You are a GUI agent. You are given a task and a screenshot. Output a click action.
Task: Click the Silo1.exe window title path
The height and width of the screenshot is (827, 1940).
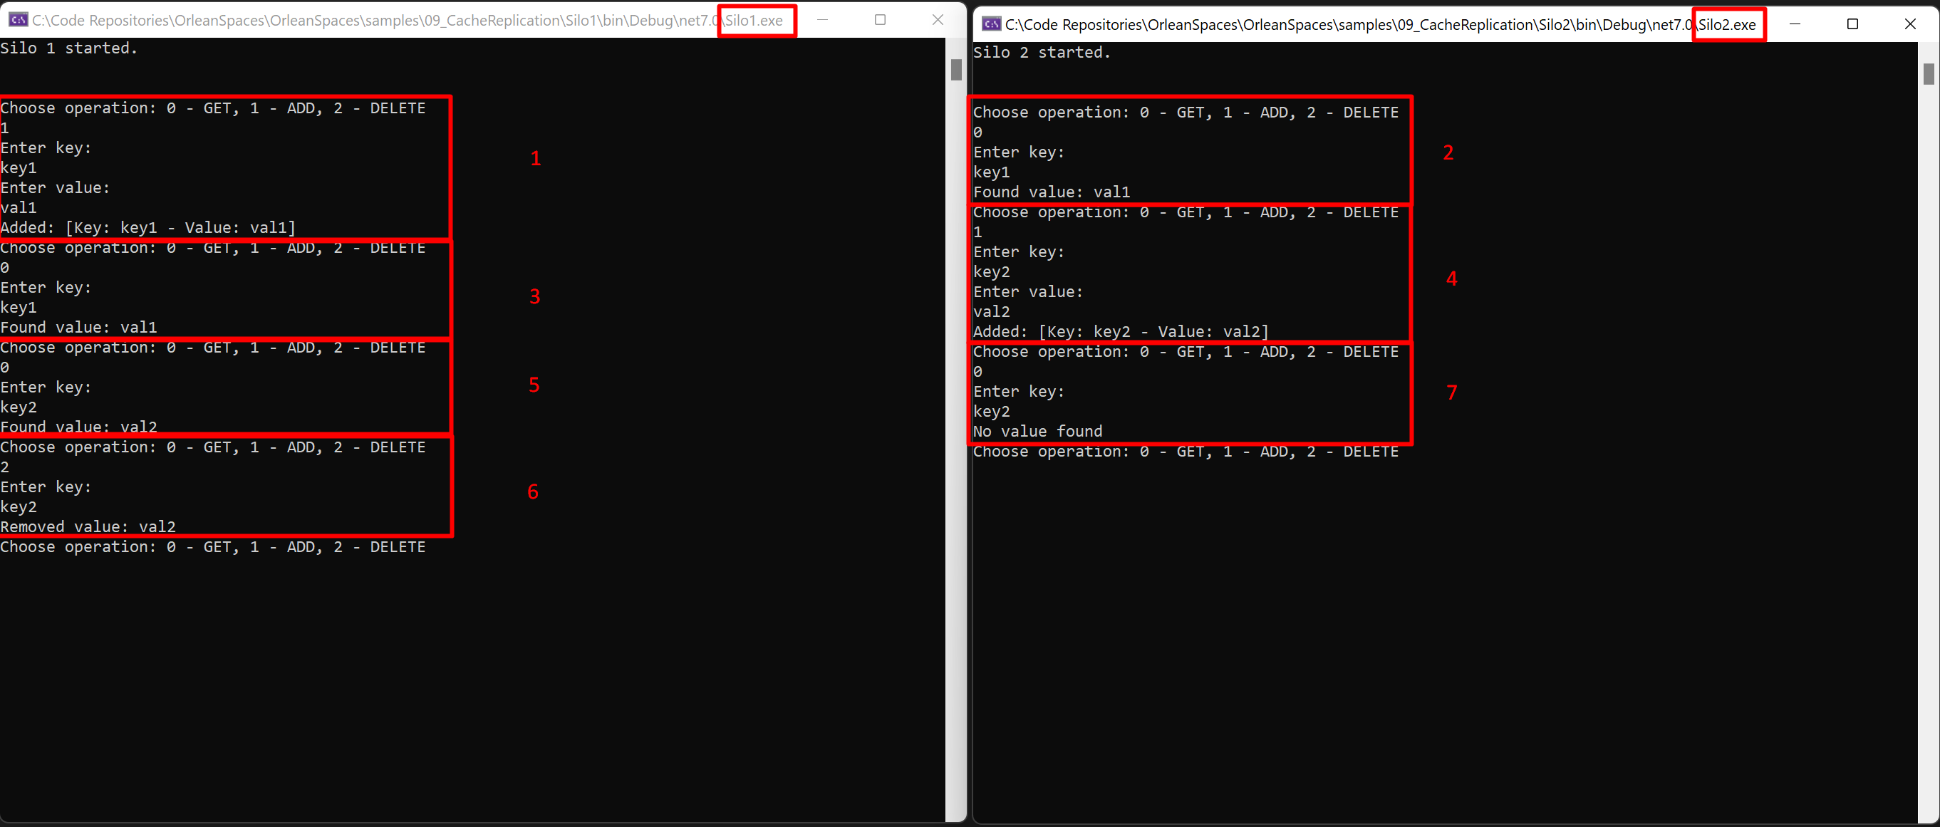[x=408, y=21]
